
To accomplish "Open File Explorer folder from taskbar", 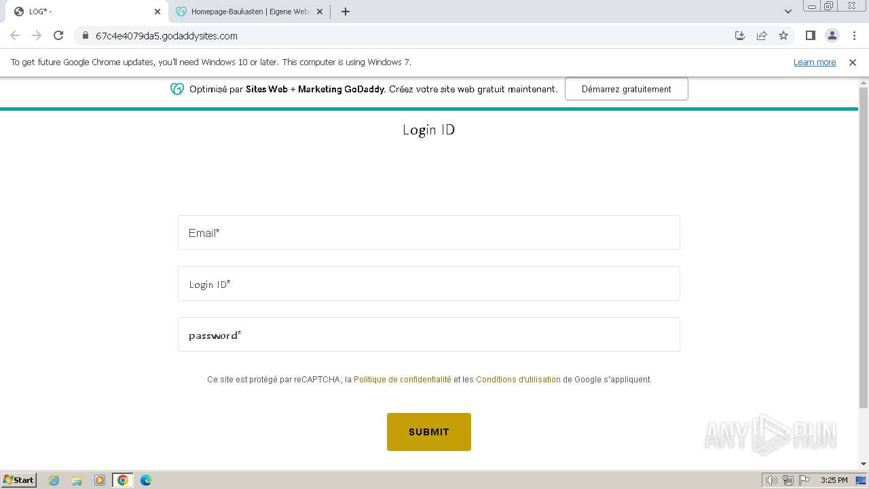I will pos(77,480).
